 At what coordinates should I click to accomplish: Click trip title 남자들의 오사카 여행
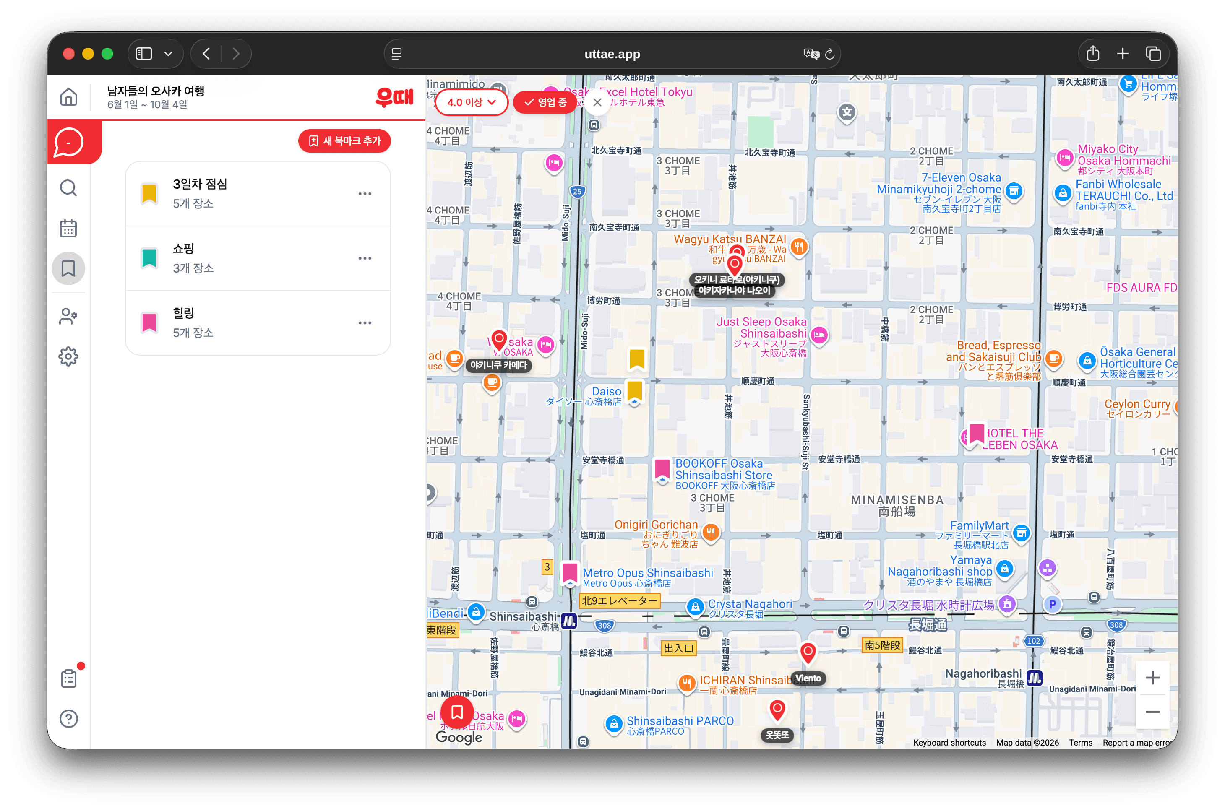coord(156,91)
